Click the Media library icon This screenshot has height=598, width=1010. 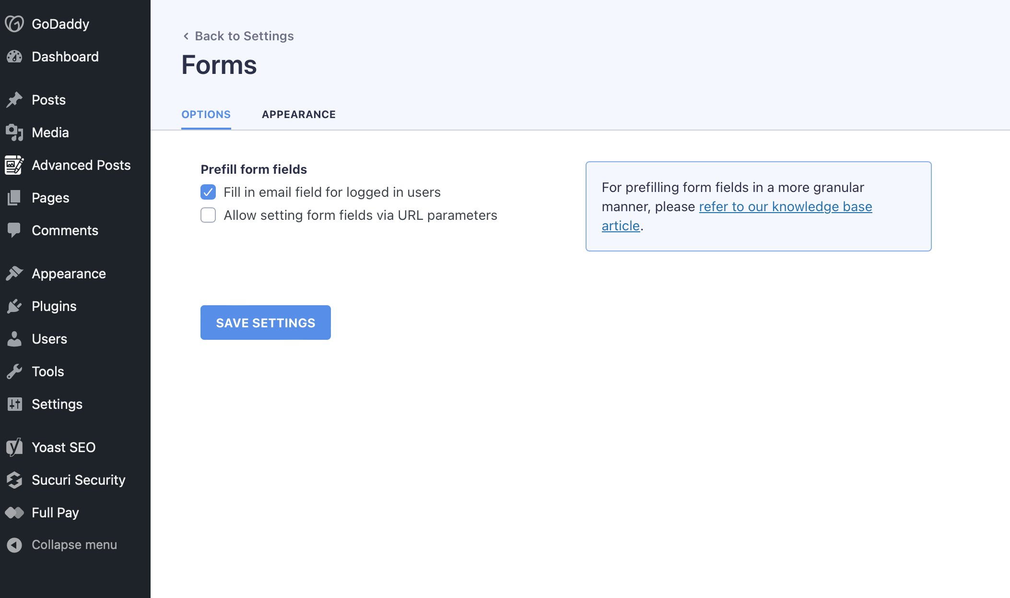(14, 132)
